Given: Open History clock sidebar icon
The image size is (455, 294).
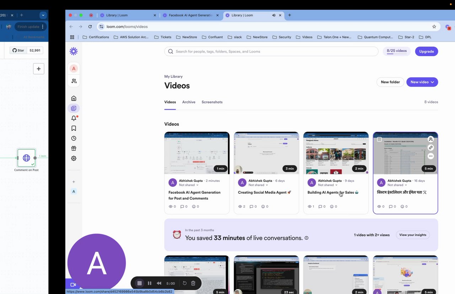Looking at the screenshot, I should tap(74, 138).
